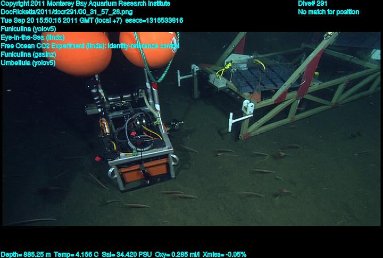Screen dimensions: 383x258
Task: Select the 'Eye-in-the-Sea (linds)' annotation
Action: (x=32, y=37)
